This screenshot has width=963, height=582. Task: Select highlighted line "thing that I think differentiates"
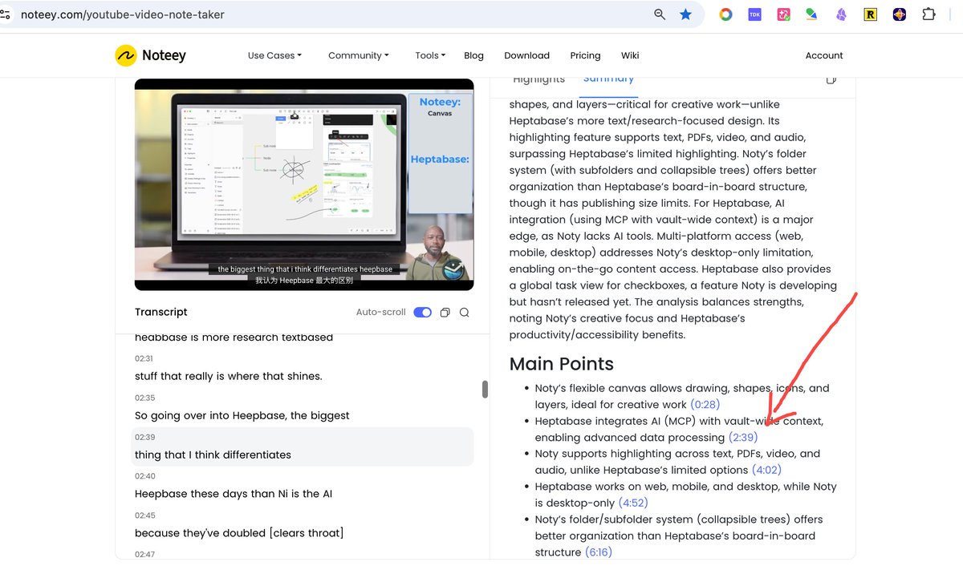click(213, 455)
